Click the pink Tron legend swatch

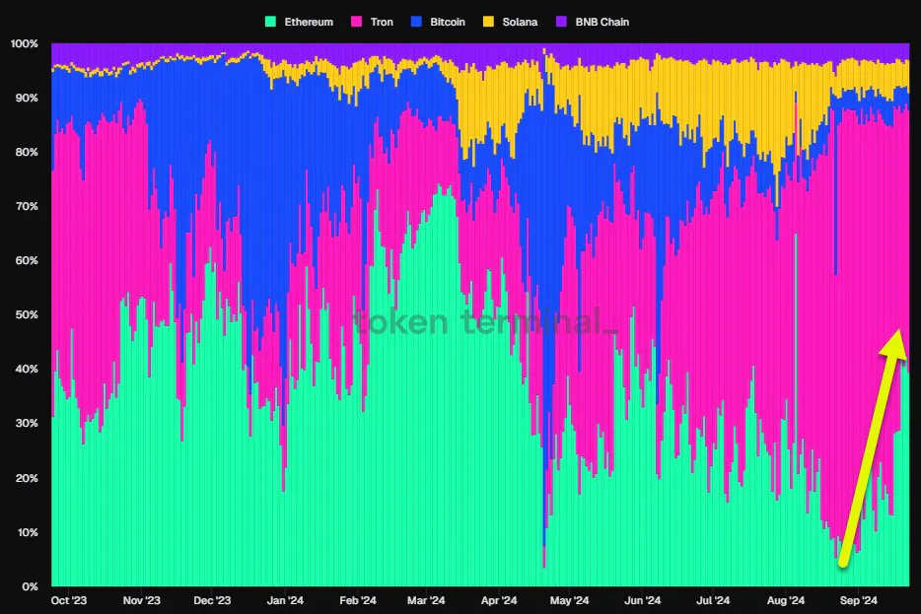[357, 22]
